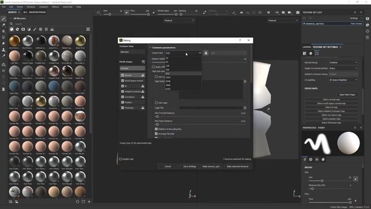Open the Edit menu
Viewport: 371px width, 209px height.
[11, 7]
